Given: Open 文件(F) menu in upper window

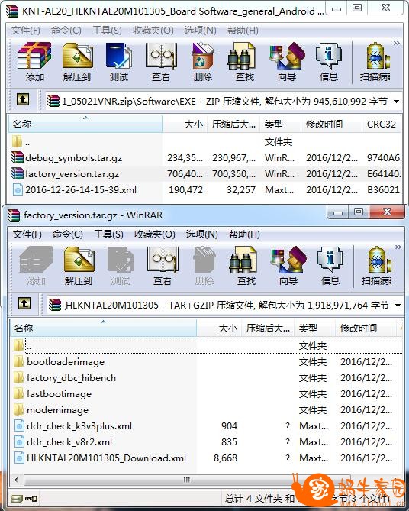Looking at the screenshot, I should point(26,31).
